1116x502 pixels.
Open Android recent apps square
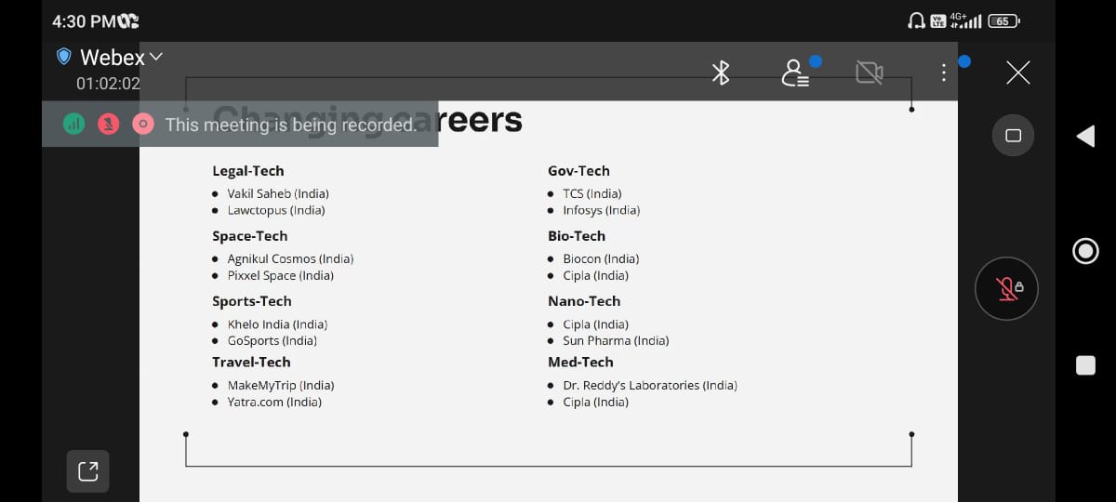tap(1085, 365)
